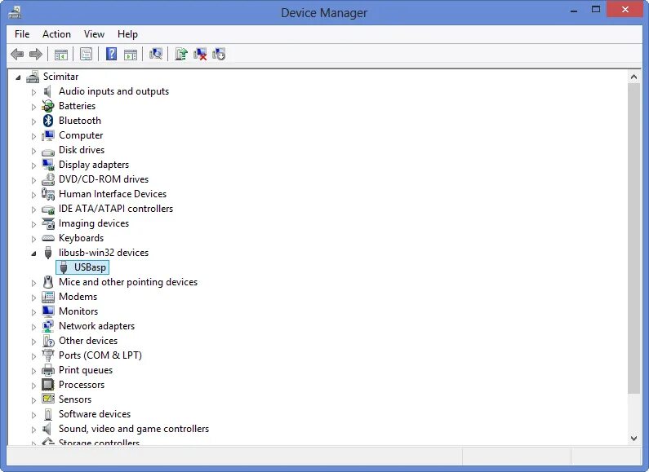This screenshot has width=649, height=472.
Task: Click the Processors chip icon
Action: click(48, 385)
